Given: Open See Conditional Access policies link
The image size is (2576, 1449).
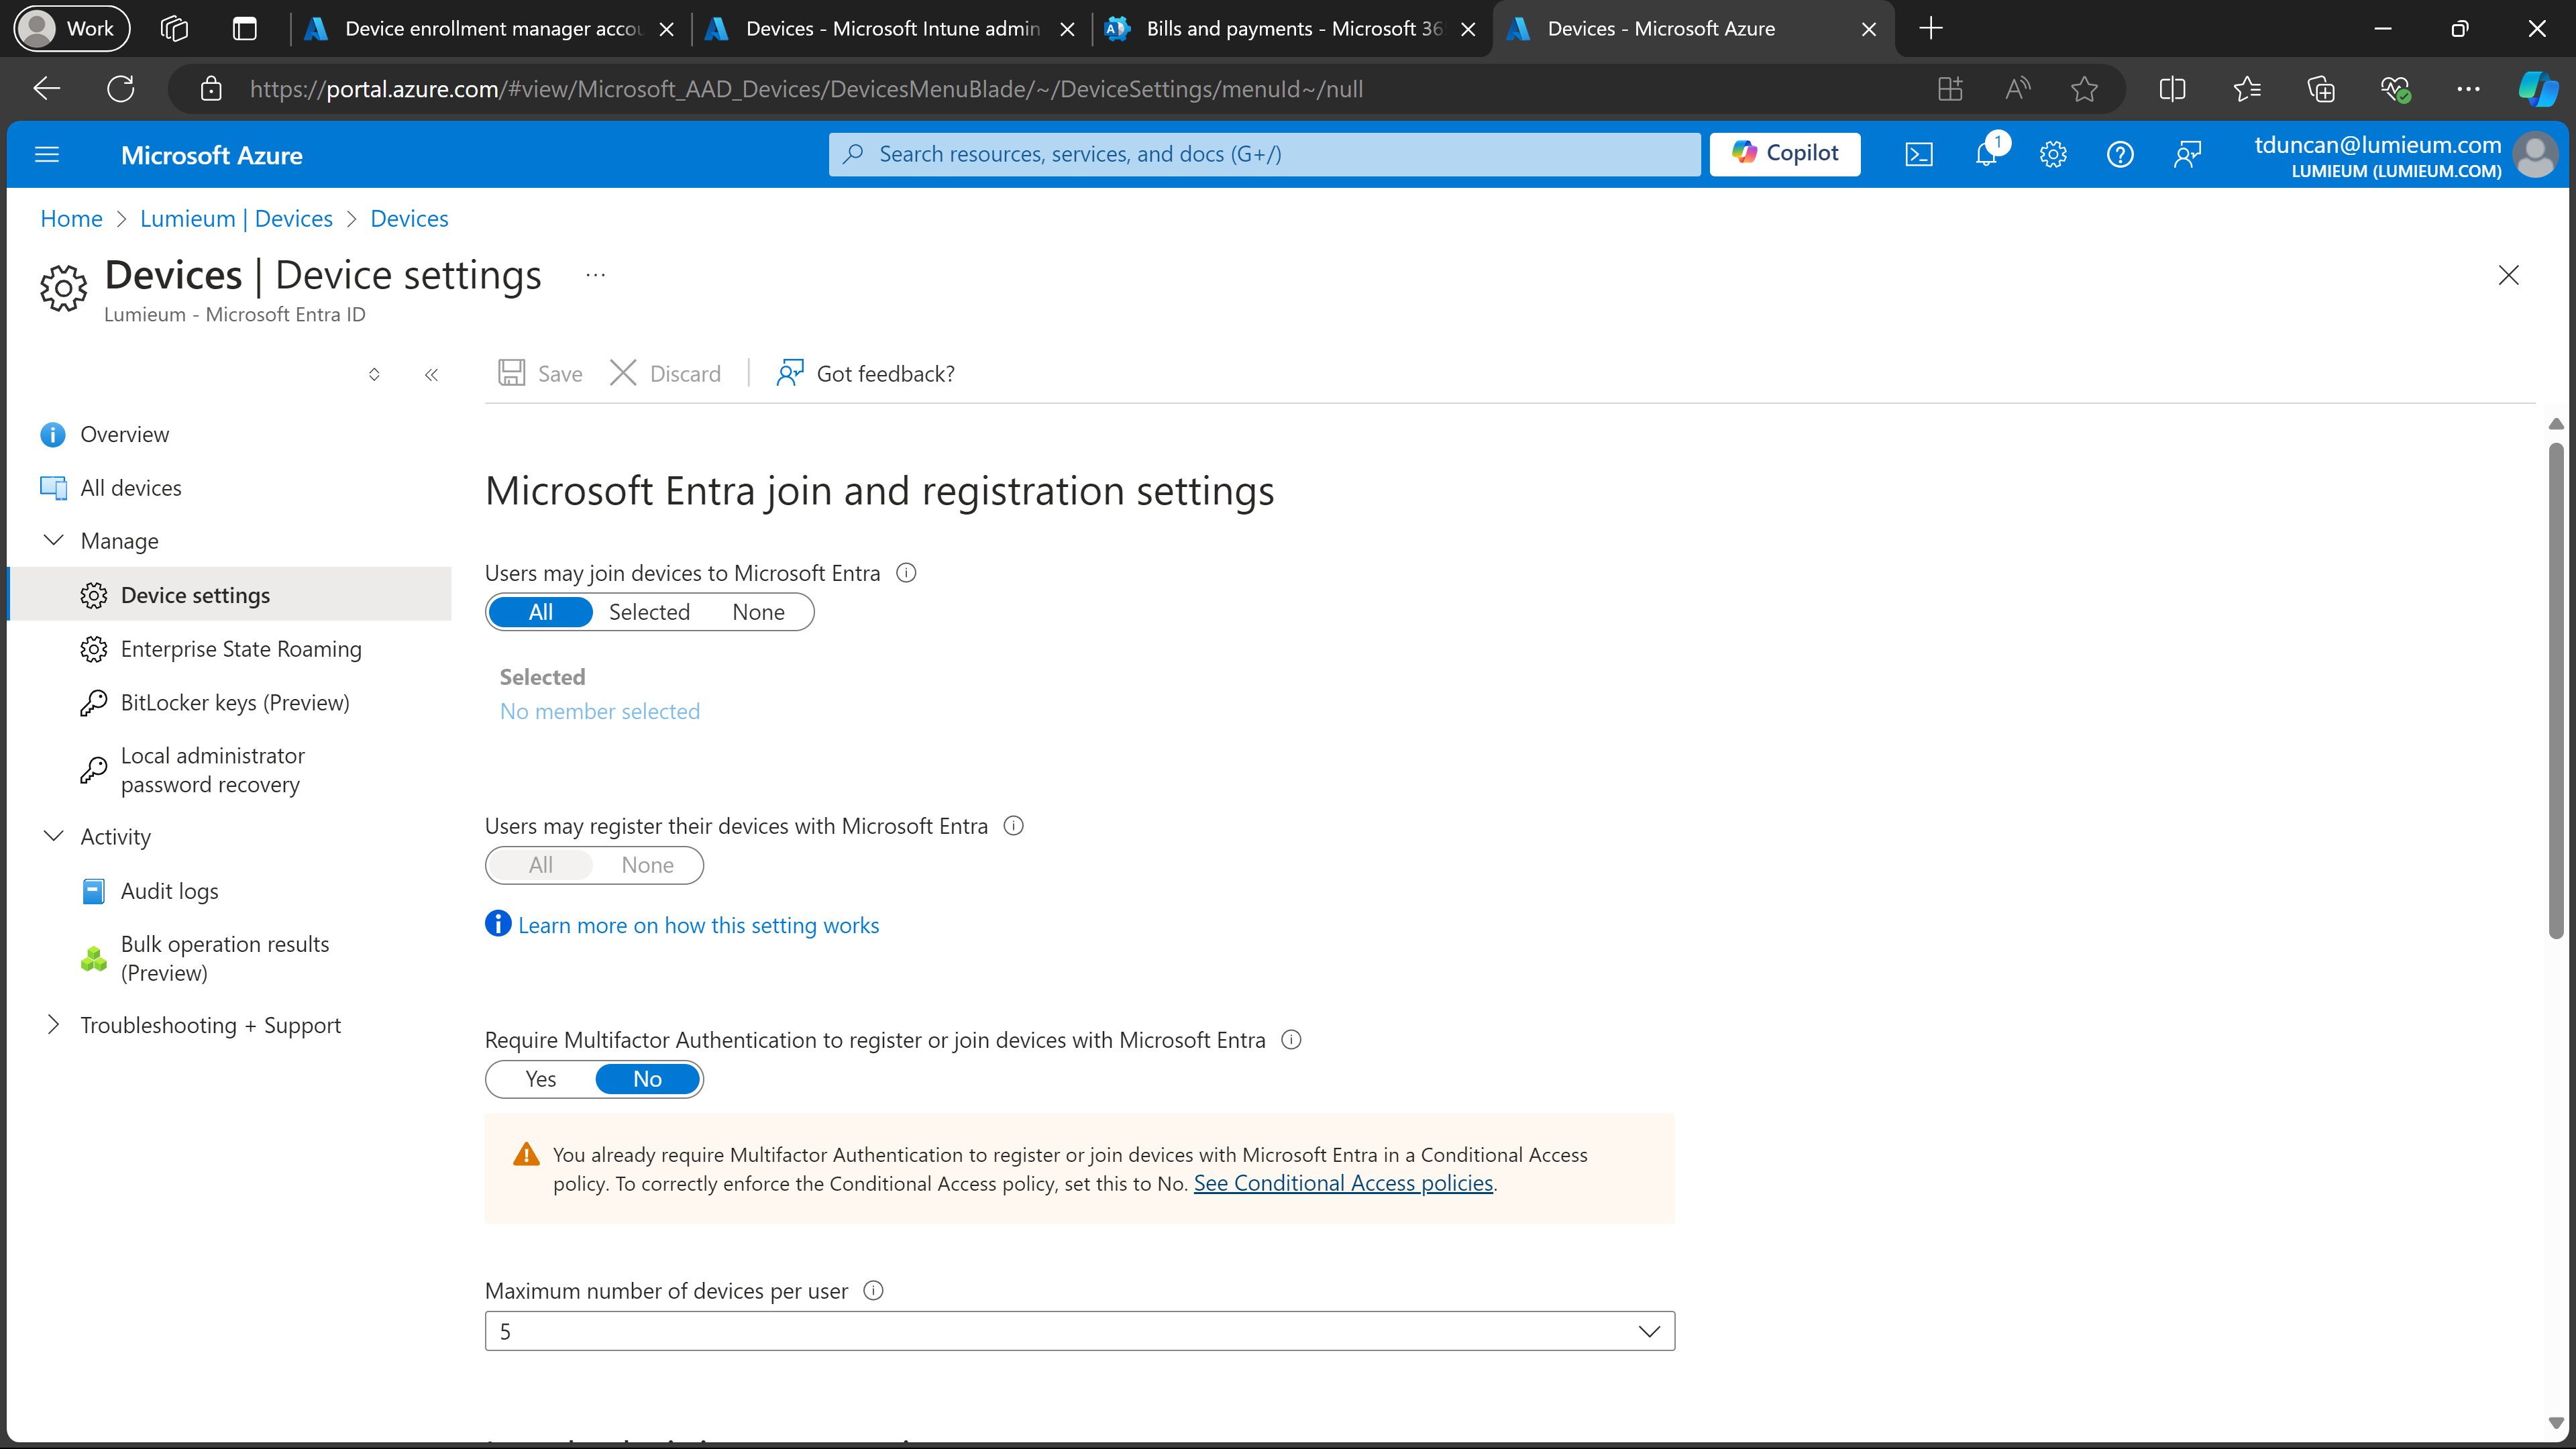Looking at the screenshot, I should (x=1343, y=1183).
